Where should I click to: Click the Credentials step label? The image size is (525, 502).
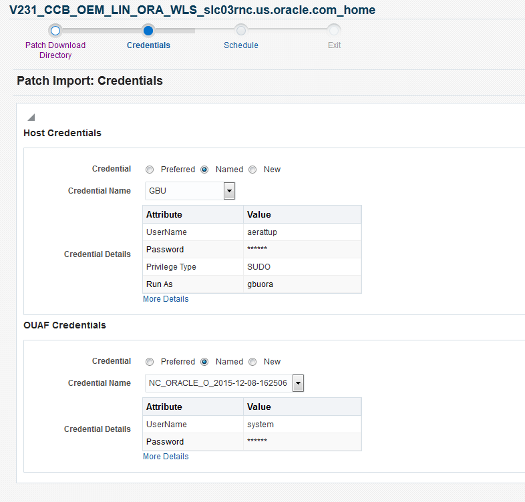[x=148, y=45]
